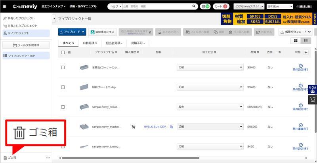Click the アップロード button
This screenshot has height=163, width=317.
point(72,32)
